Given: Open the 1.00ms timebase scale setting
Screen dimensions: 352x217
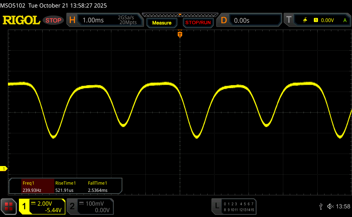Looking at the screenshot, I should pos(93,20).
